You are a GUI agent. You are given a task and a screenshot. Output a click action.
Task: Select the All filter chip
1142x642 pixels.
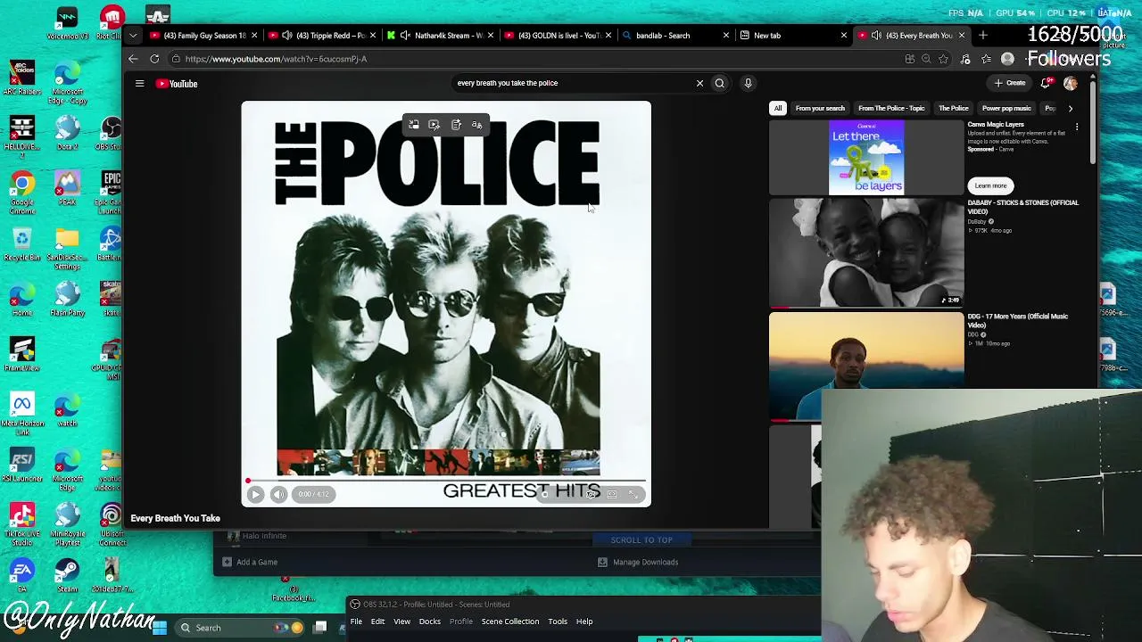pos(778,108)
